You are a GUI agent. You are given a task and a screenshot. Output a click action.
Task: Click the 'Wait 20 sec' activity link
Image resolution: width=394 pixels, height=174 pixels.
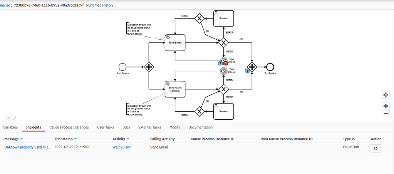pos(121,147)
